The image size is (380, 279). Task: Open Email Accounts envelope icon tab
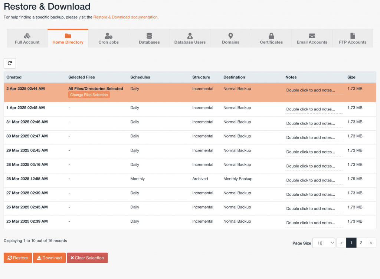tap(312, 36)
